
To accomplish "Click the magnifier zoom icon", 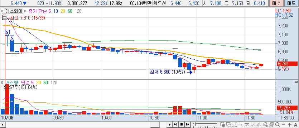I will (278, 124).
